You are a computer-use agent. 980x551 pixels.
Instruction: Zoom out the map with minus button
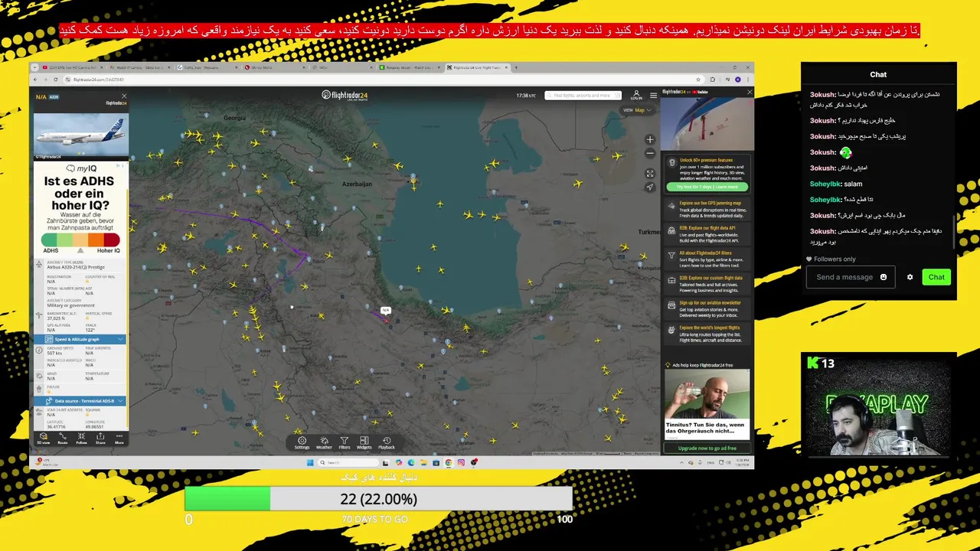pyautogui.click(x=650, y=153)
